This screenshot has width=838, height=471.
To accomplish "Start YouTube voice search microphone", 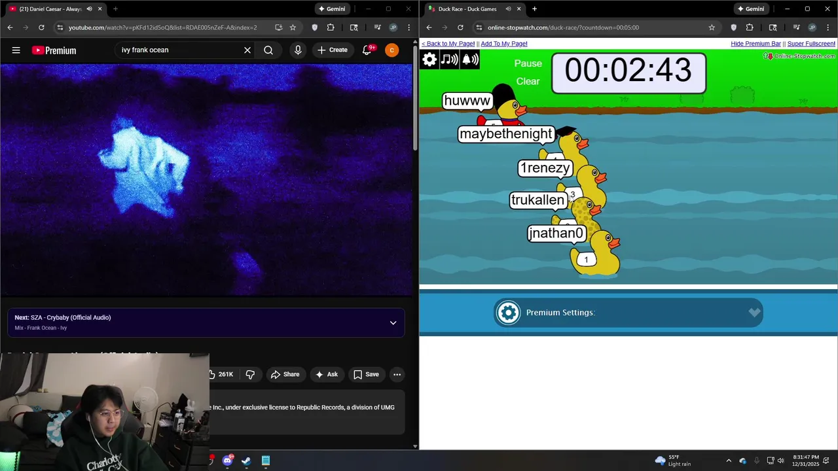I will pyautogui.click(x=298, y=50).
